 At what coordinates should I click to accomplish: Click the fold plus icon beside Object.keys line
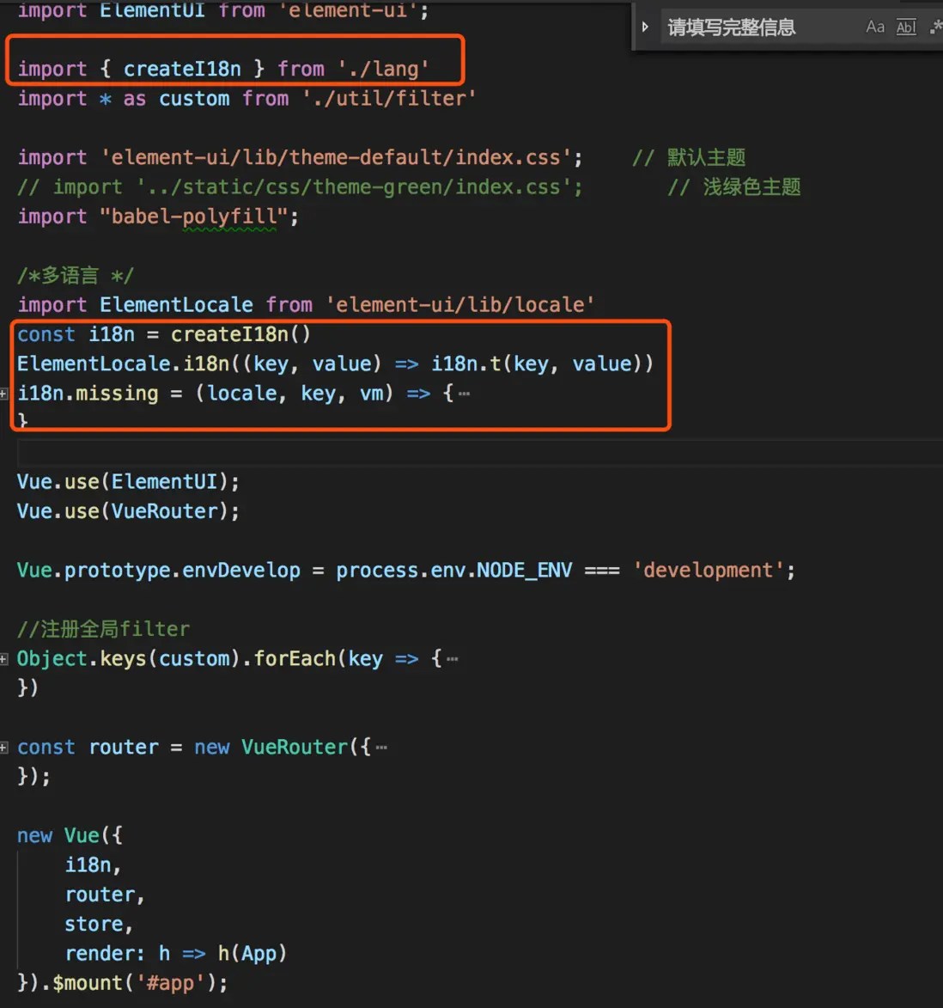pyautogui.click(x=4, y=658)
